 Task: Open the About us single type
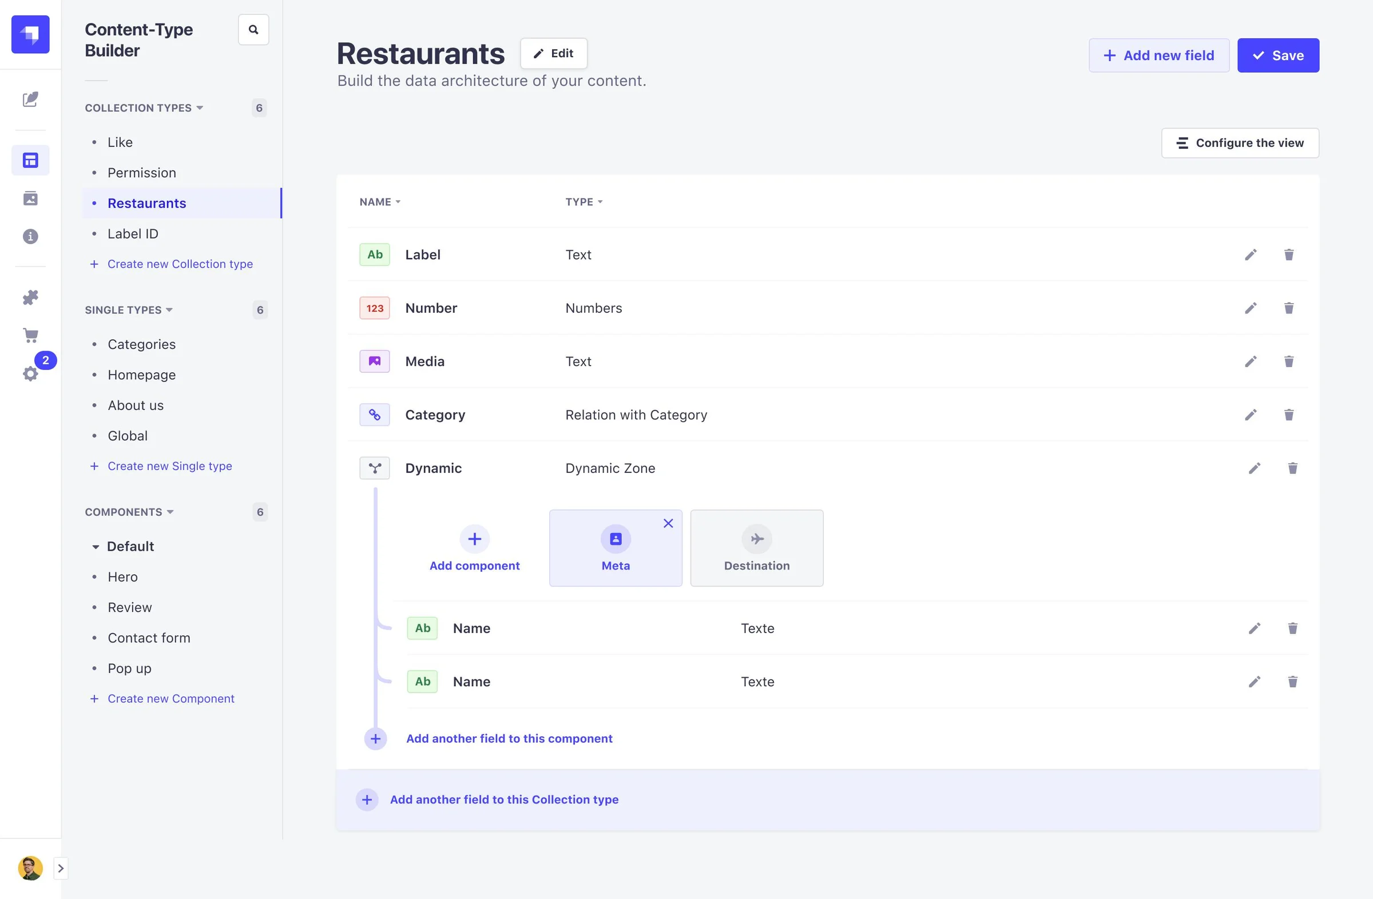136,405
